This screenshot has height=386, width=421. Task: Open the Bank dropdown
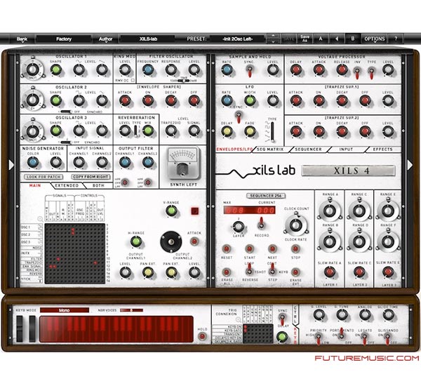pyautogui.click(x=22, y=39)
